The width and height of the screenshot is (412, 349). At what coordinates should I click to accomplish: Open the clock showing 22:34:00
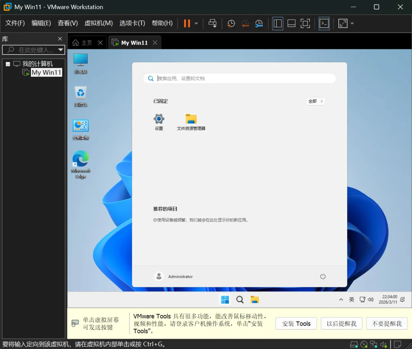(388, 300)
